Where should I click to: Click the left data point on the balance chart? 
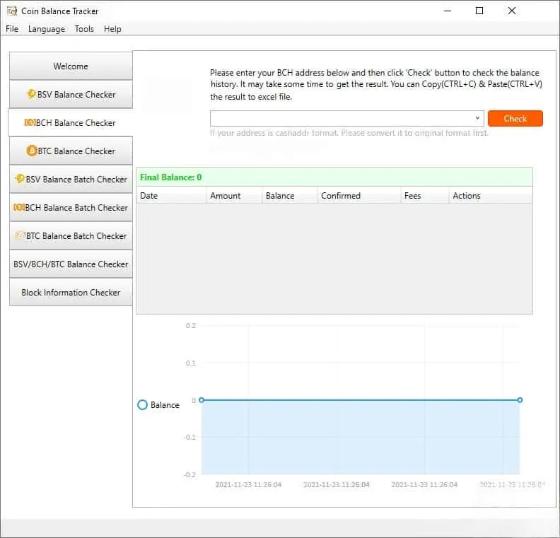tap(202, 400)
